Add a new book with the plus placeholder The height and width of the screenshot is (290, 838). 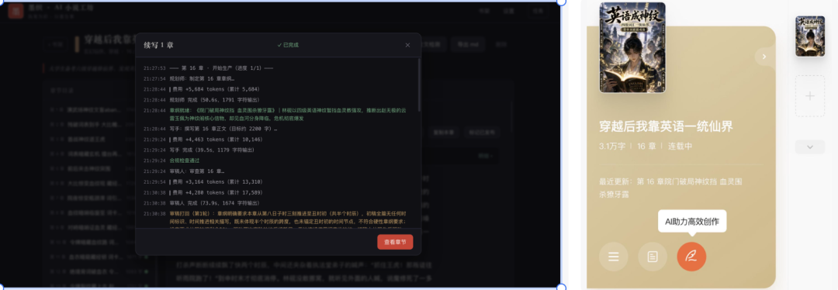[x=809, y=96]
